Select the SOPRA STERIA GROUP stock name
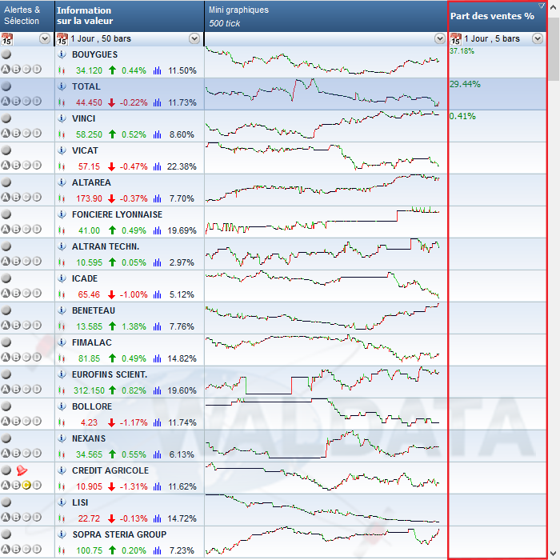Screen dimensions: 560x560 click(119, 534)
